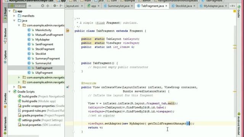Screen dimensions: 244x137
Task: Click NavigationDrawerwithSwipeTabs breadcrumb
Action: tap(29, 1)
